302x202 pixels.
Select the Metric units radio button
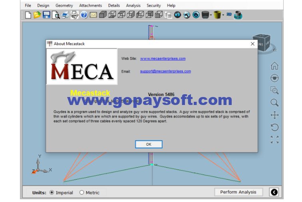[x=81, y=192]
